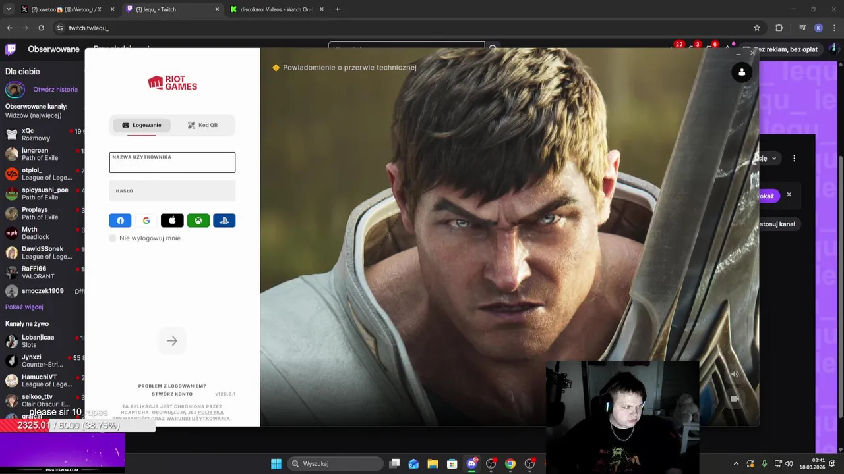Open Obserwowane in Twitch navigation
The image size is (844, 474).
tap(53, 49)
